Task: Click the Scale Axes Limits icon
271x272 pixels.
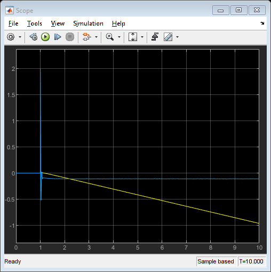Action: [x=133, y=37]
